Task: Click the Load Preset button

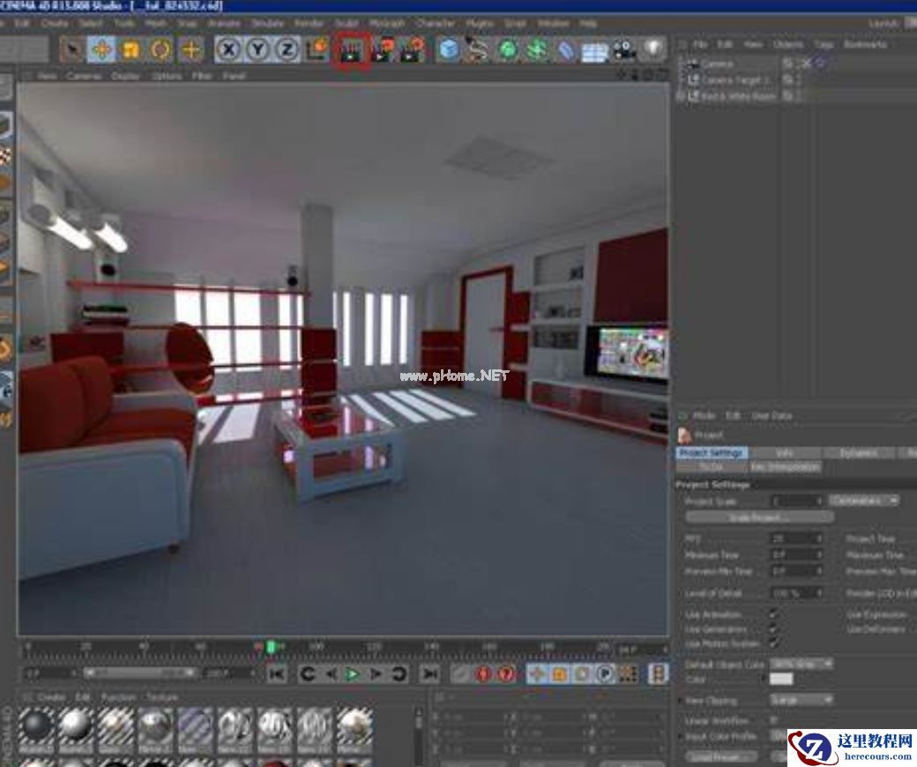Action: pyautogui.click(x=721, y=756)
